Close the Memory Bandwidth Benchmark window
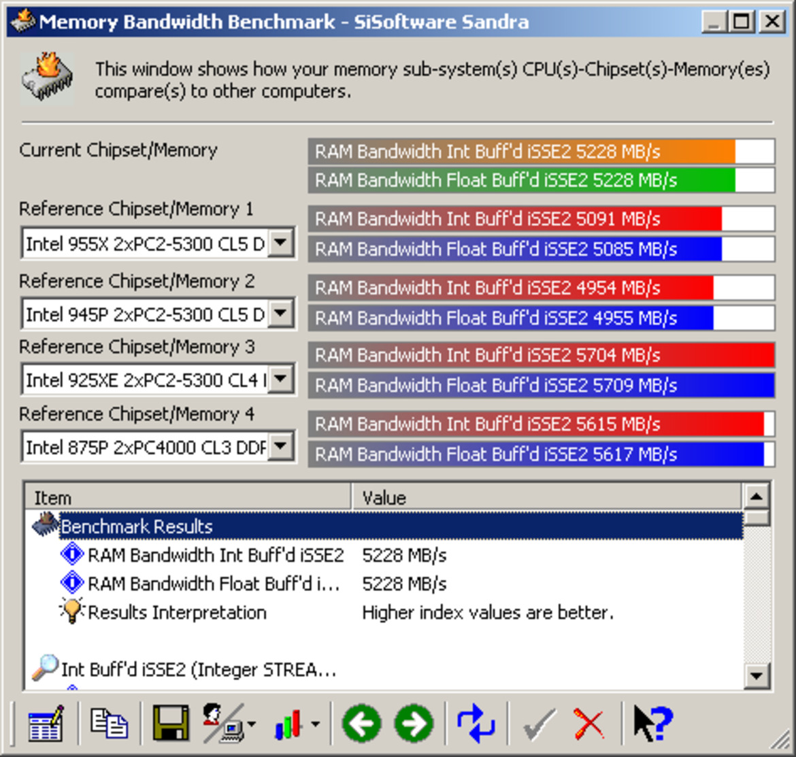The image size is (796, 757). pos(772,22)
